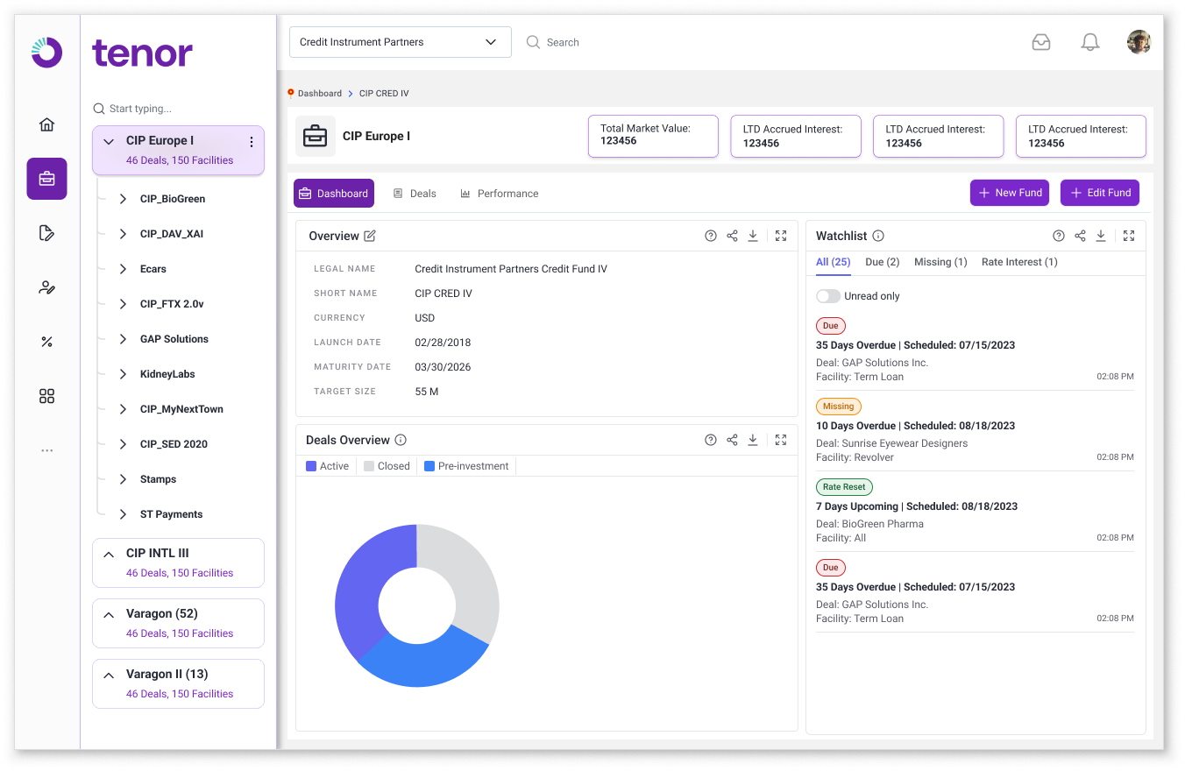
Task: Click the notifications bell icon
Action: coord(1089,42)
